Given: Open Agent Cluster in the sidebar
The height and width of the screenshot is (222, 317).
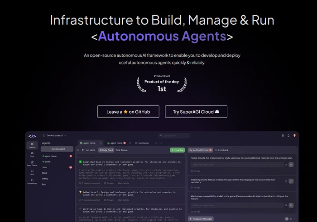Looking at the screenshot, I should click(32, 163).
